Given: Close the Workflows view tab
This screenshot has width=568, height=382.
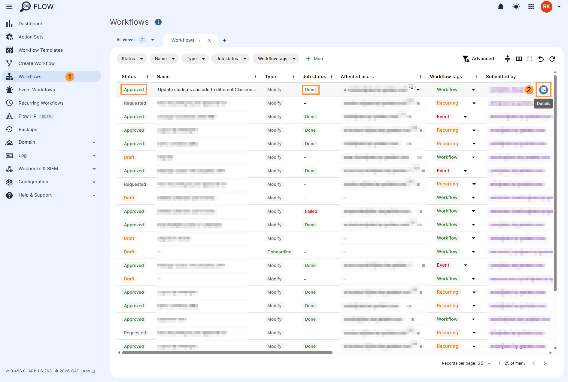Looking at the screenshot, I should coord(209,40).
